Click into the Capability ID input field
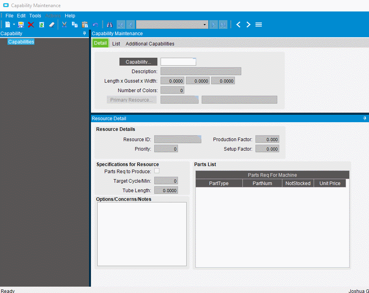Viewport: 369px width, 293px height. tap(178, 62)
